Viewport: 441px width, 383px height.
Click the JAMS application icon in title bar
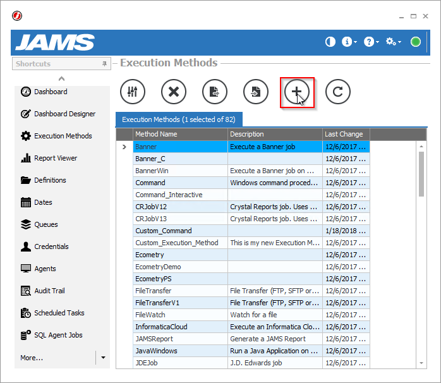click(17, 16)
